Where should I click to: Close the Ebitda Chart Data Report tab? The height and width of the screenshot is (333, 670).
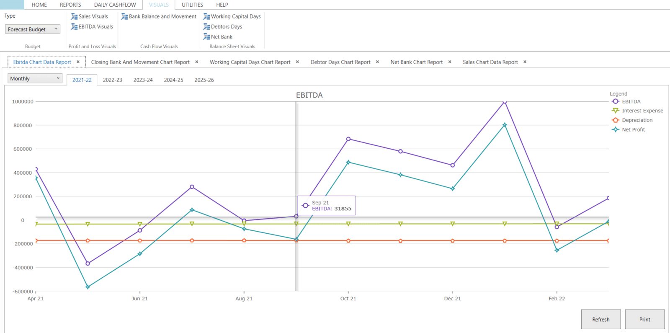[x=78, y=62]
